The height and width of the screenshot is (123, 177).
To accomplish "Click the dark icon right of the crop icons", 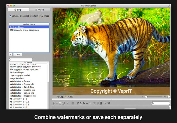I will pyautogui.click(x=101, y=103).
